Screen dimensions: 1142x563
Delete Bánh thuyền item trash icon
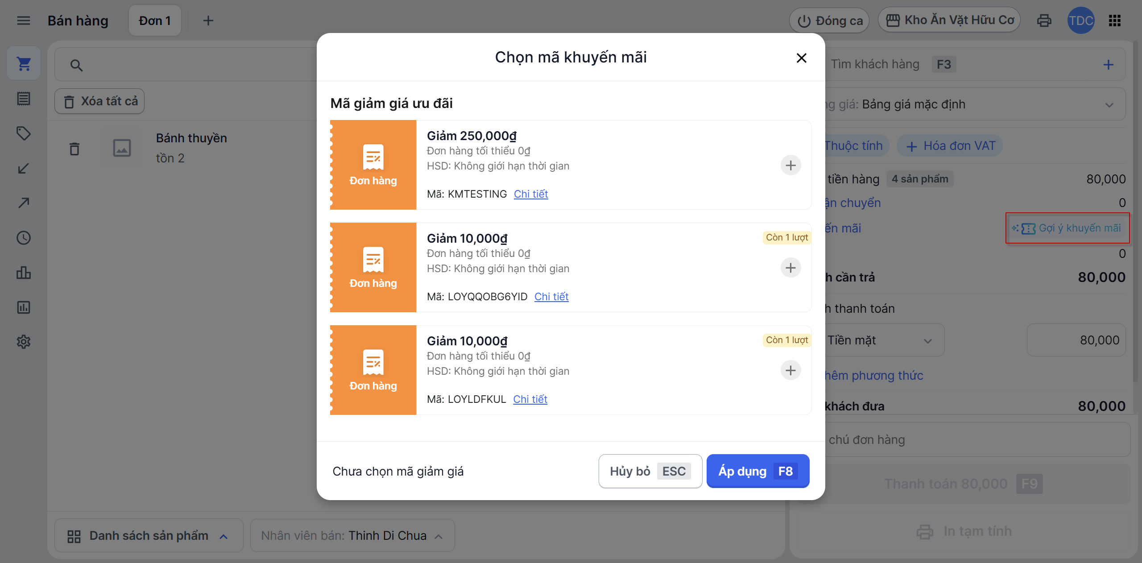[x=74, y=149]
